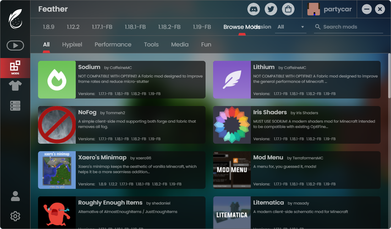The image size is (391, 229).
Task: Select the Mods sidebar icon
Action: point(15,68)
